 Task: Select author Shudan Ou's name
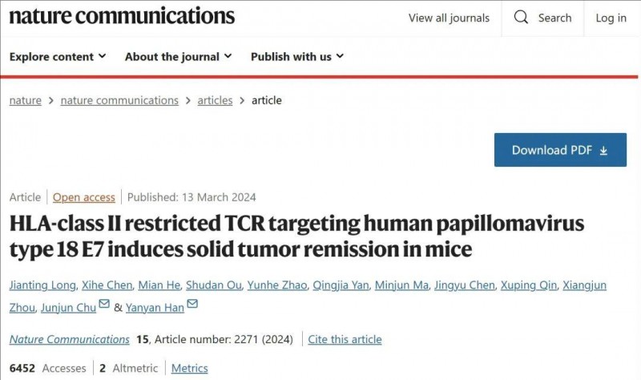214,285
